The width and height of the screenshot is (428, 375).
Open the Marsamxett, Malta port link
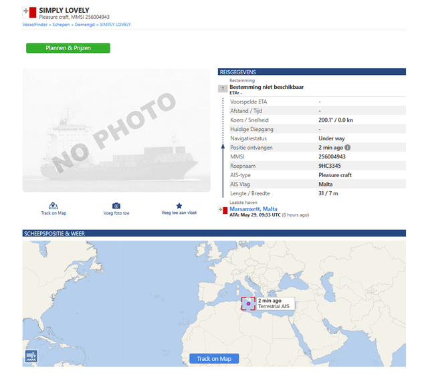tap(253, 209)
